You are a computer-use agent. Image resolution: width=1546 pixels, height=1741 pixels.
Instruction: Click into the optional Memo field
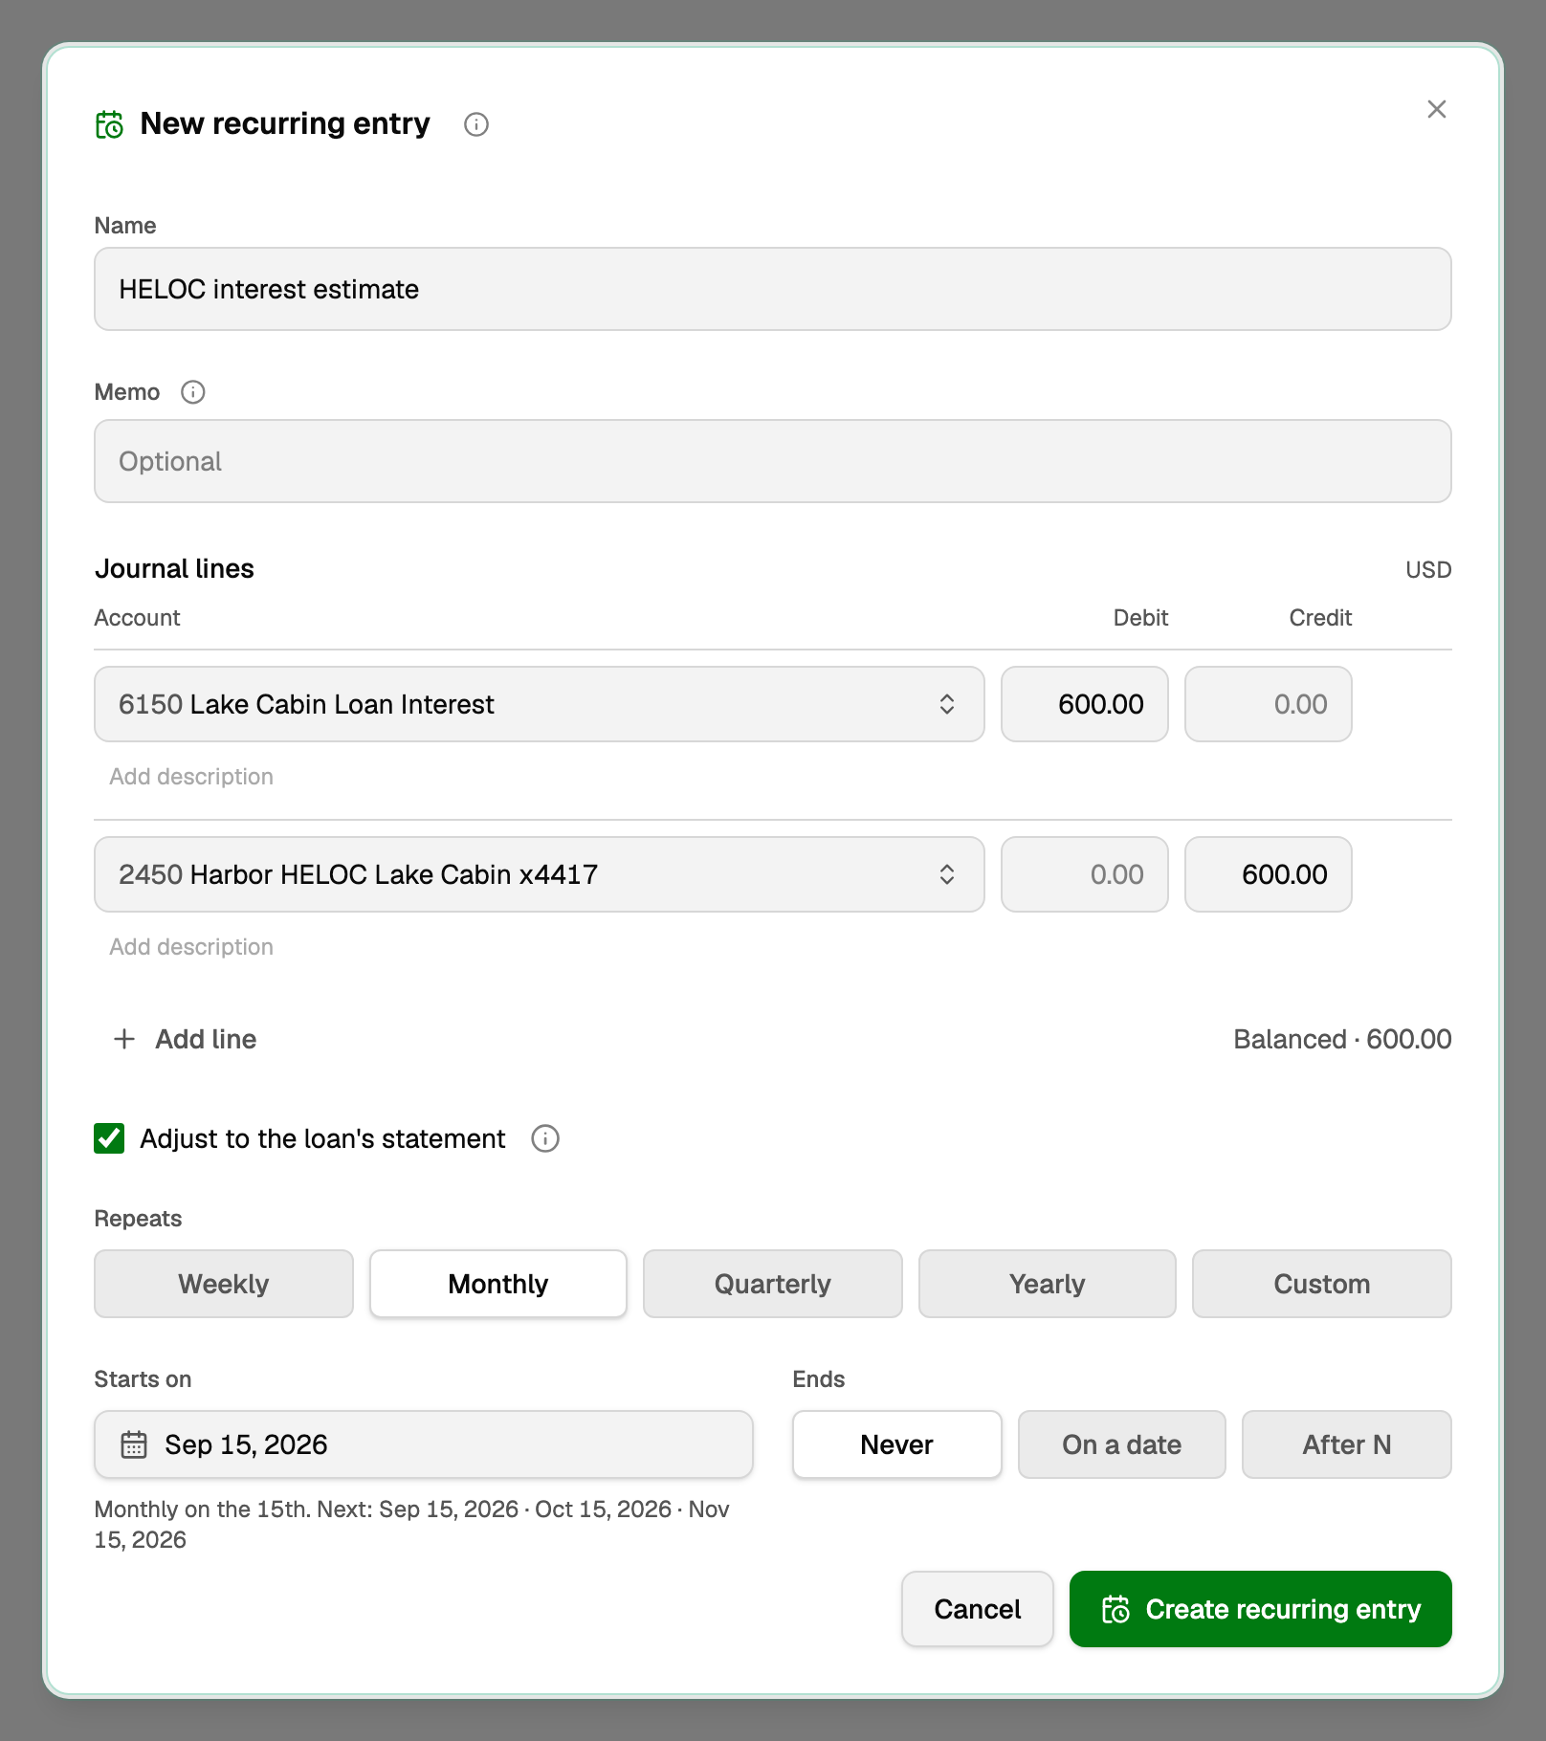click(773, 461)
